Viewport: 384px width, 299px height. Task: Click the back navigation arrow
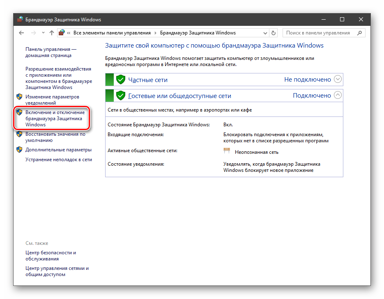tap(22, 33)
